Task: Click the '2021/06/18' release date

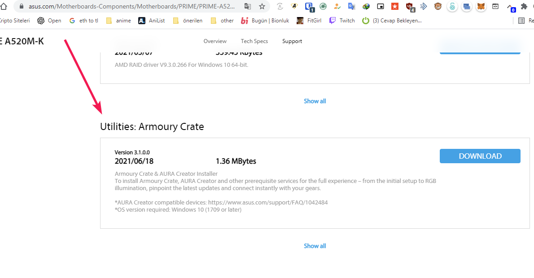Action: (x=134, y=161)
